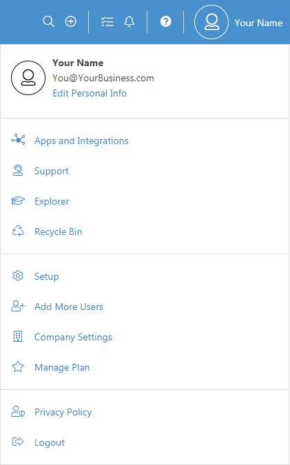The width and height of the screenshot is (290, 465).
Task: Click the help question mark icon
Action: [165, 21]
